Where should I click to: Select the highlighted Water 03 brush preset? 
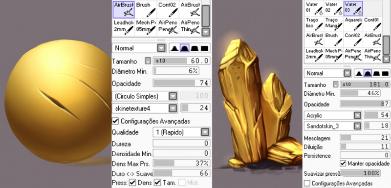(x=353, y=8)
